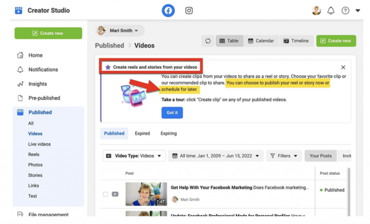Viewport: 370px width, 224px height.
Task: Open Live videos under Published
Action: pos(39,144)
